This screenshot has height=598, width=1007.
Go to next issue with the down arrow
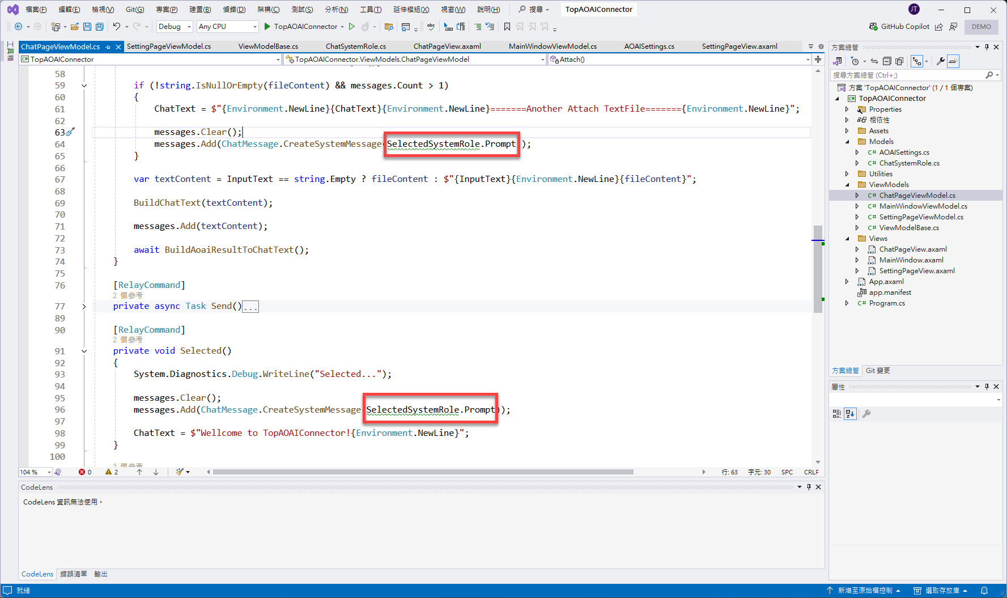click(x=156, y=472)
